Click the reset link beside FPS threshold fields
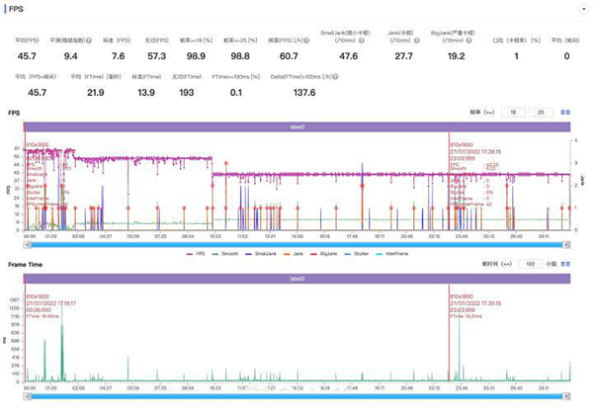 (565, 113)
